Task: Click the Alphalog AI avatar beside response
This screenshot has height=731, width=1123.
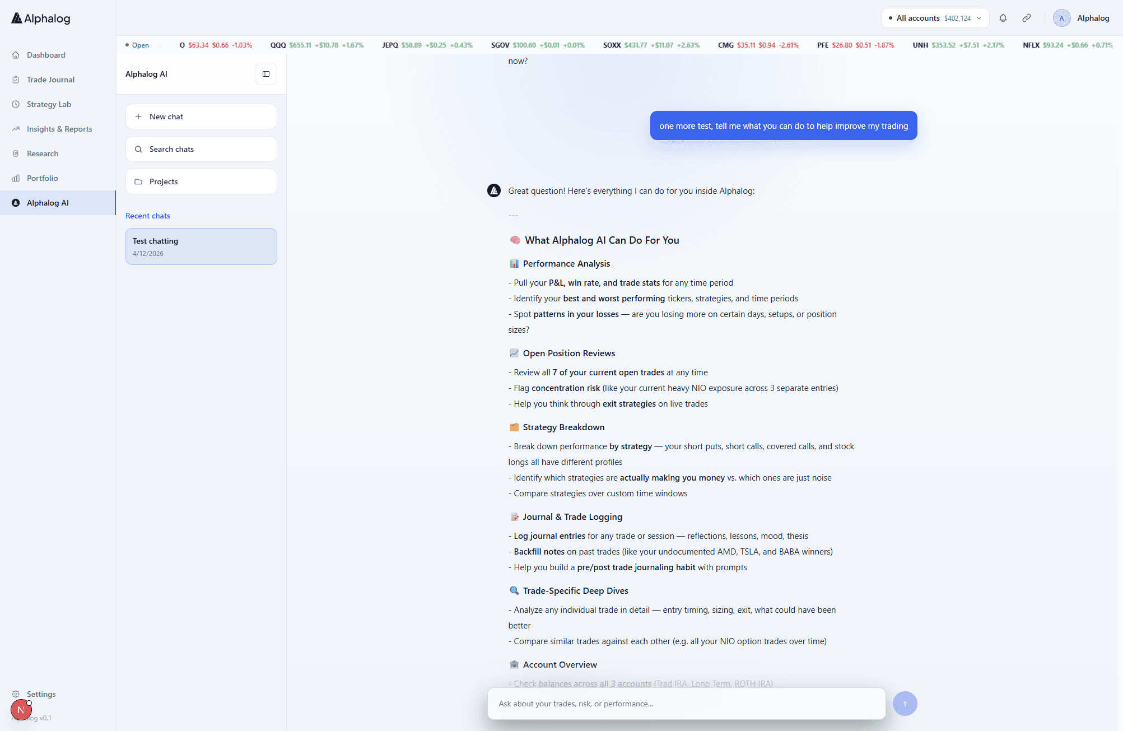Action: [494, 191]
